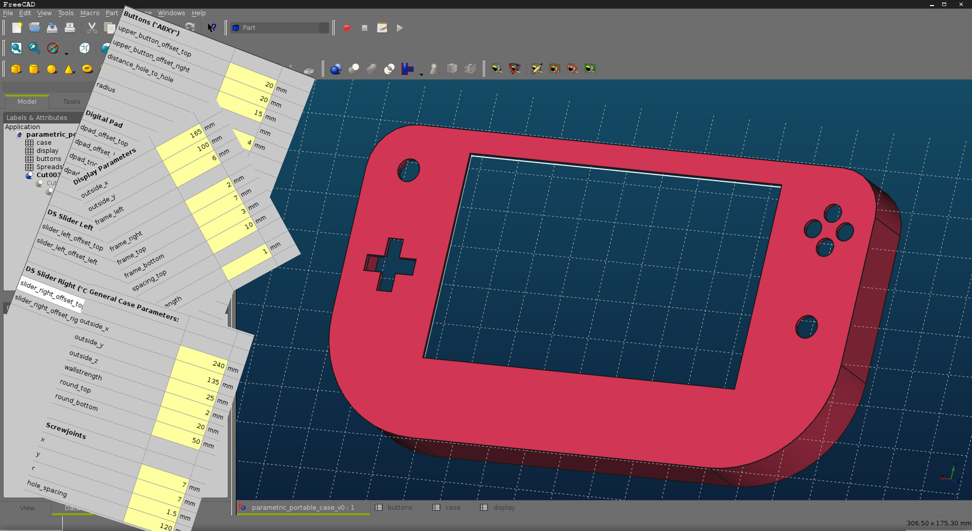Open the Tools menu

(x=65, y=13)
